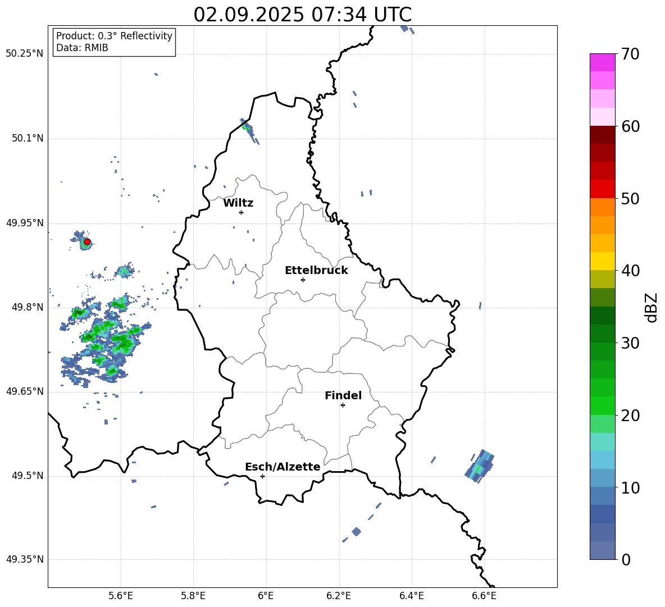This screenshot has height=607, width=665.
Task: Click the 'Data: RMIB' label
Action: coord(82,48)
